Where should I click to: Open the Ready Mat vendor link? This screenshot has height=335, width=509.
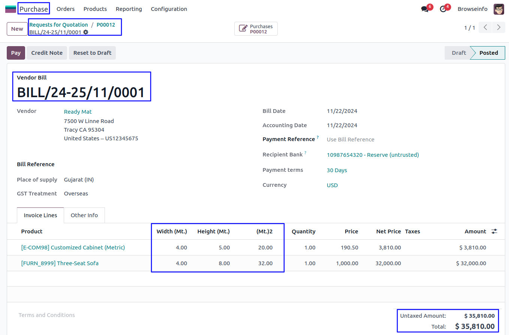(x=78, y=112)
